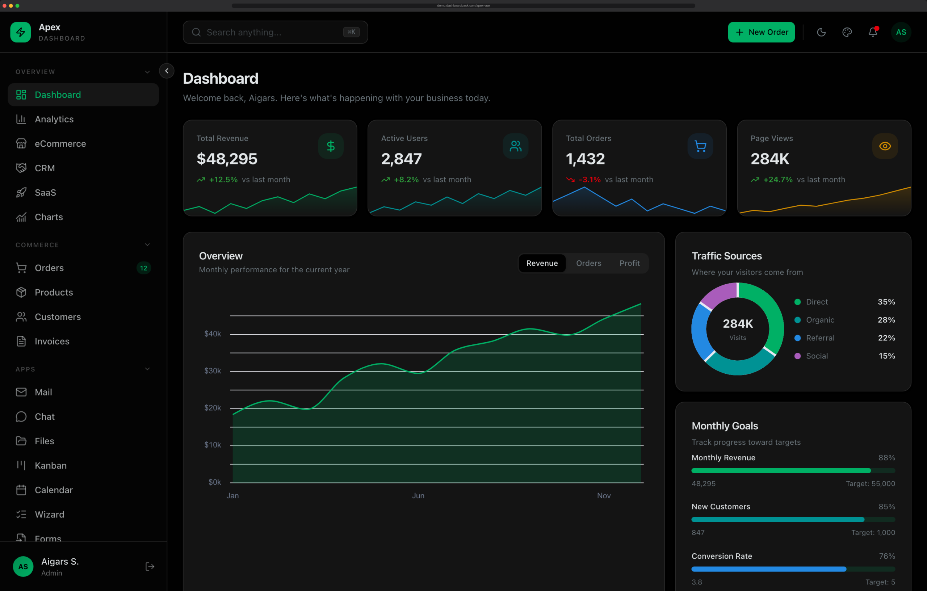Viewport: 927px width, 591px height.
Task: Click the Traffic Sources donut chart center
Action: (737, 329)
